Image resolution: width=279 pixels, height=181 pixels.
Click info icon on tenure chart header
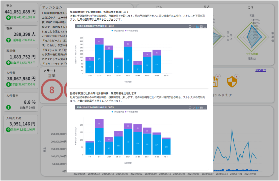(190, 108)
